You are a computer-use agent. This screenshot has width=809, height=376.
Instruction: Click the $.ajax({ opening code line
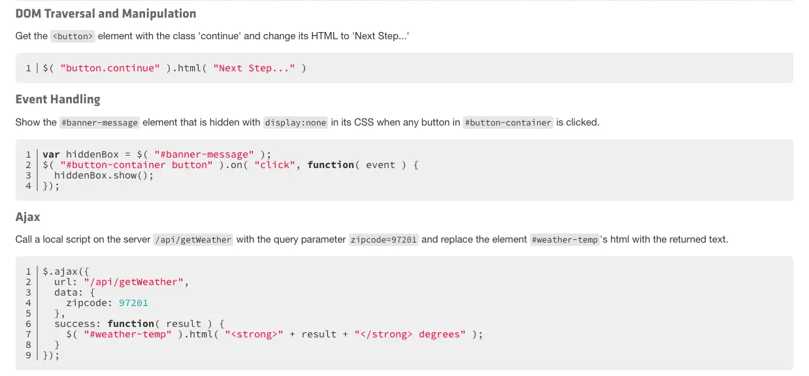(69, 271)
